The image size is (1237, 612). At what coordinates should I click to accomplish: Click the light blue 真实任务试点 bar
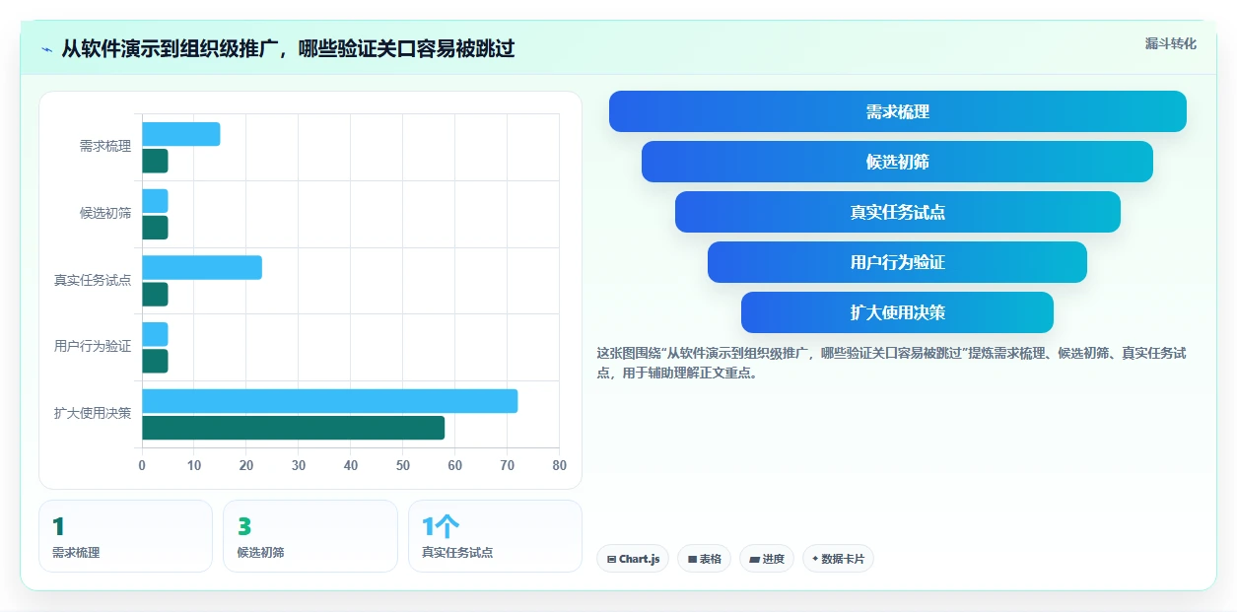[x=202, y=267]
